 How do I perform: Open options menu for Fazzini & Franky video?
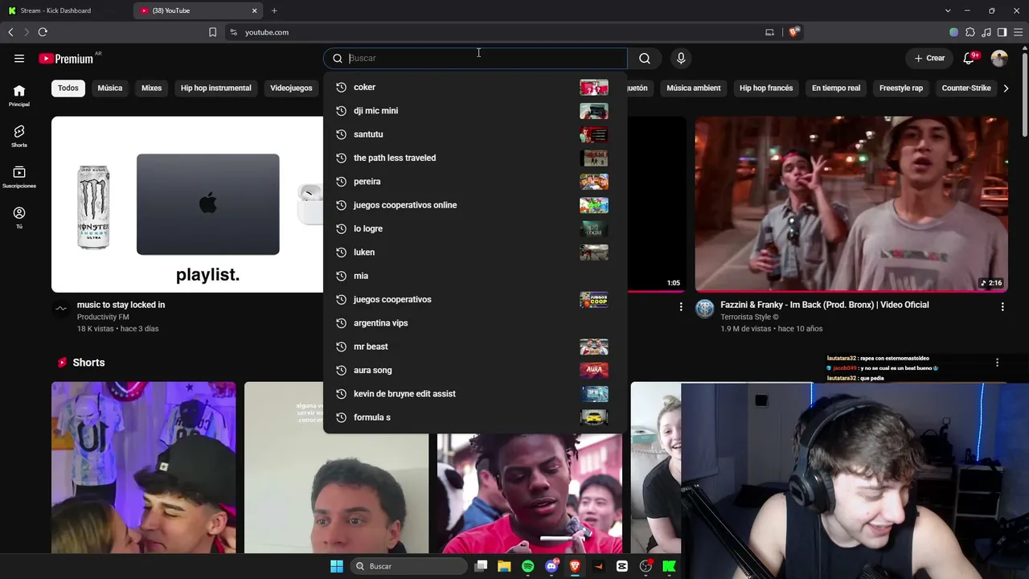coord(1002,306)
